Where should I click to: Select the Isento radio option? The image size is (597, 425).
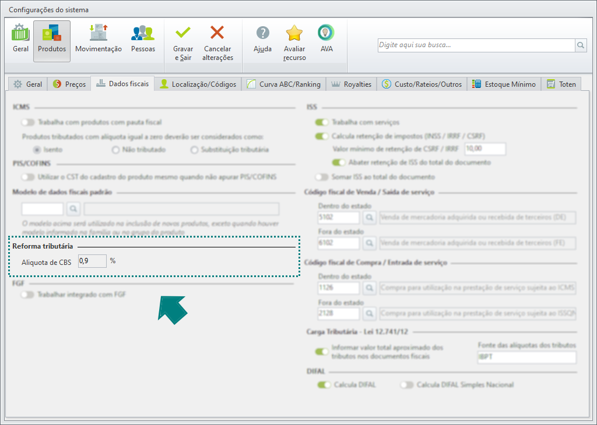point(37,150)
